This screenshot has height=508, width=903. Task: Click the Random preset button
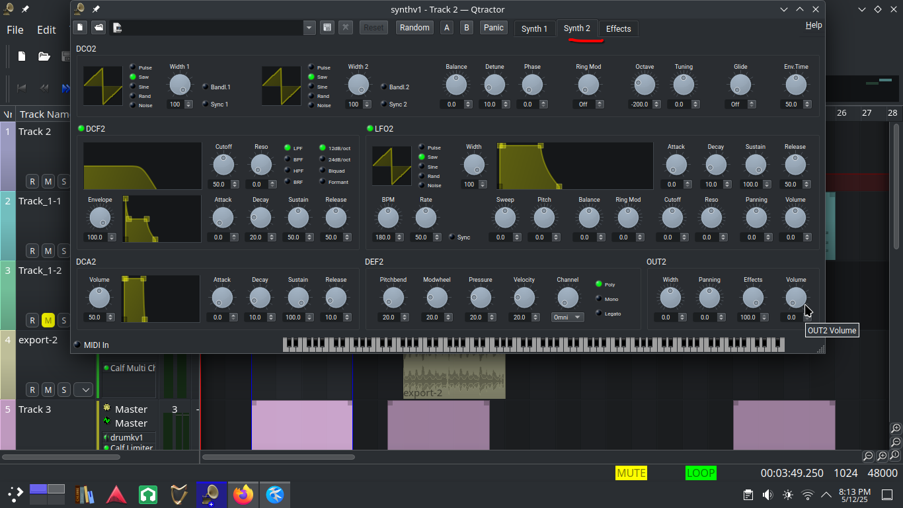414,27
